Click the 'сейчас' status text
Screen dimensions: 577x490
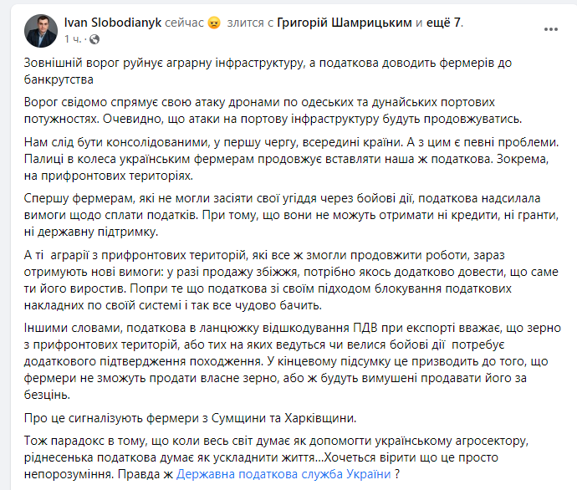click(x=184, y=23)
